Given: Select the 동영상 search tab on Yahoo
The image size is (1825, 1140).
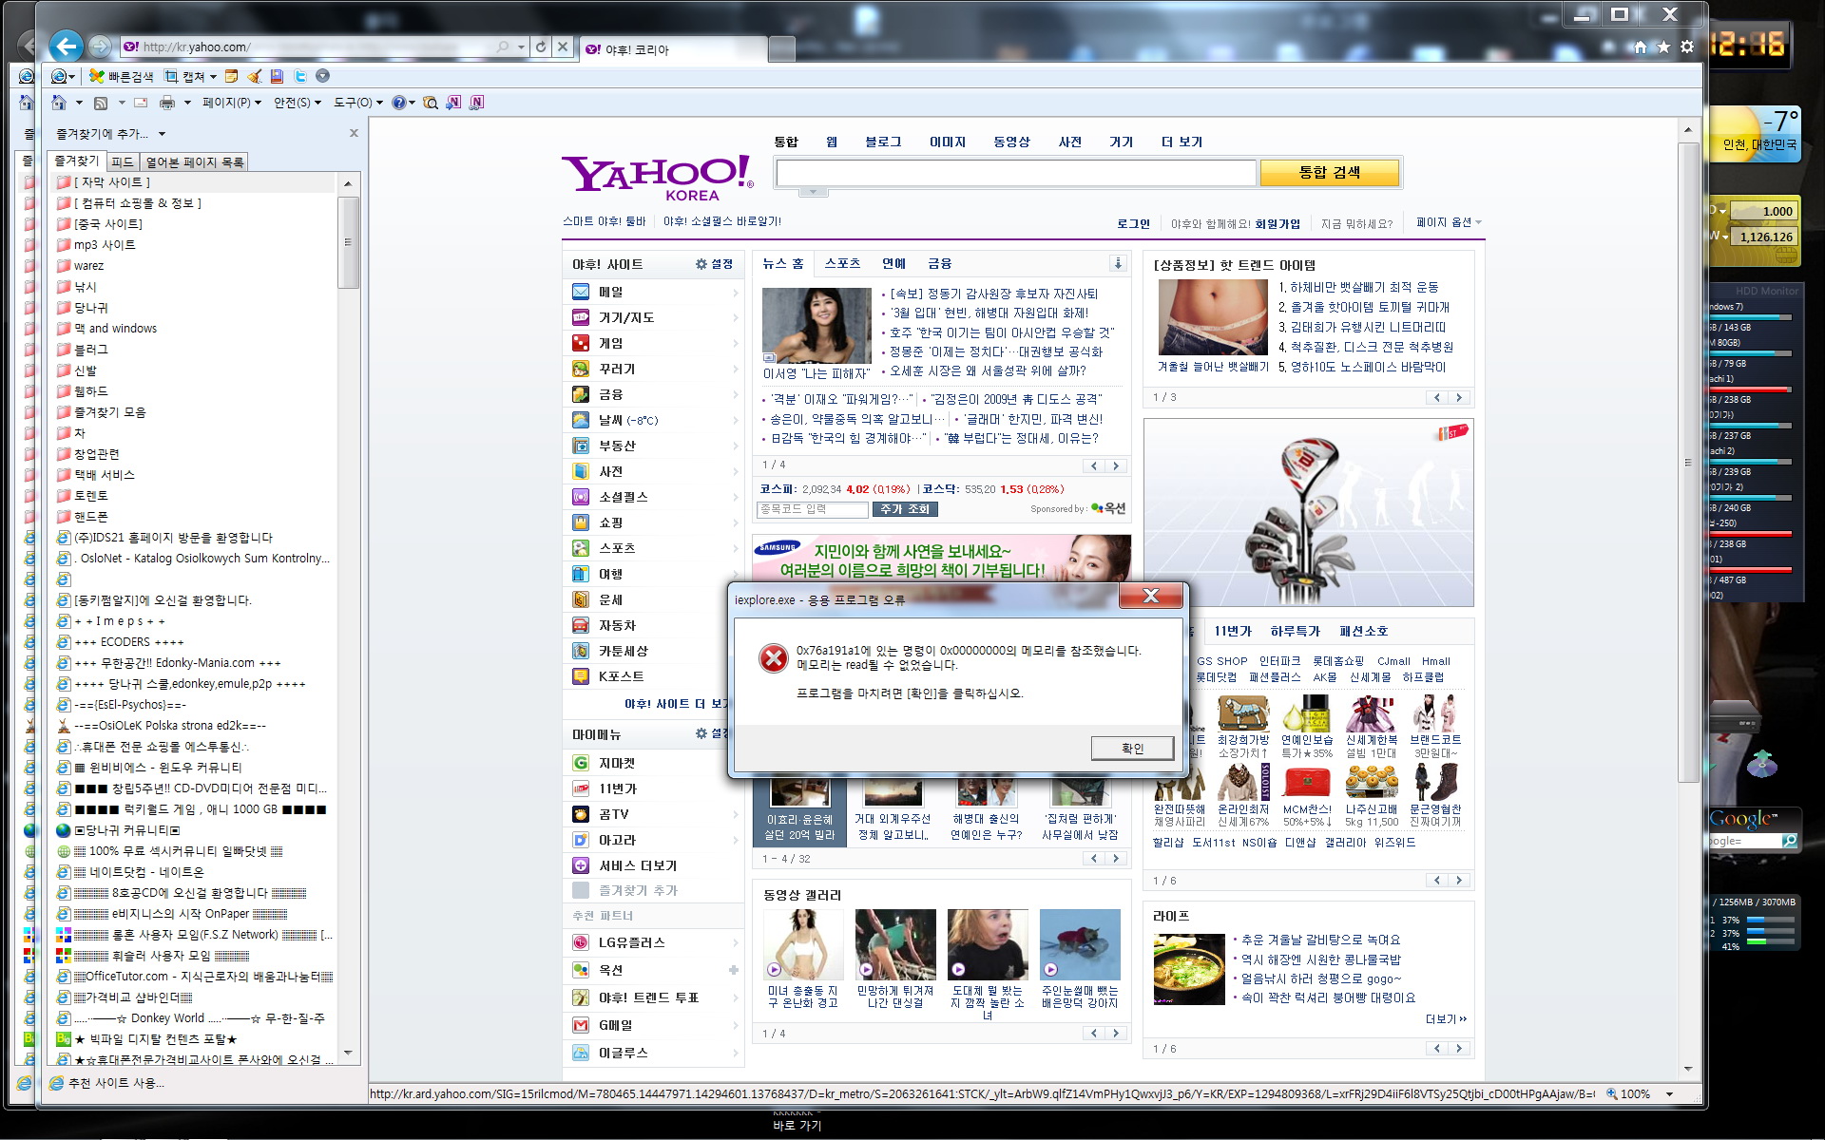Looking at the screenshot, I should 1011,142.
